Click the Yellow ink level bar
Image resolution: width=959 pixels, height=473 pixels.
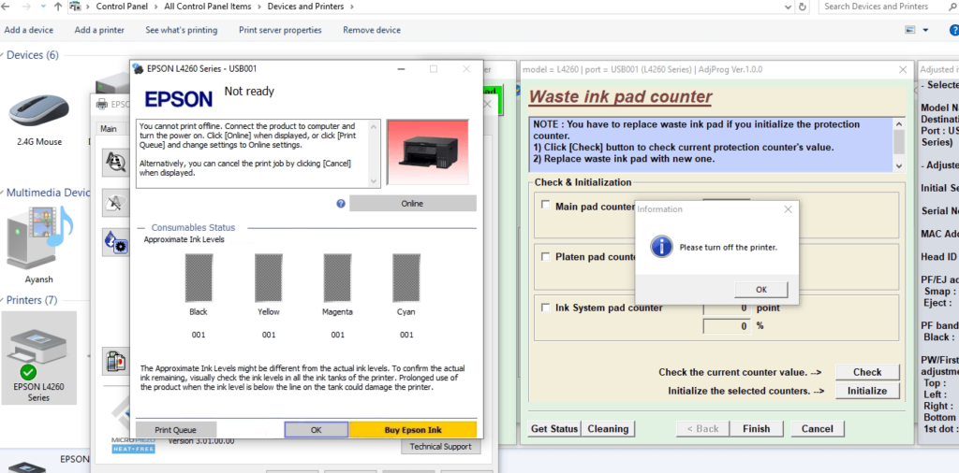pyautogui.click(x=268, y=279)
